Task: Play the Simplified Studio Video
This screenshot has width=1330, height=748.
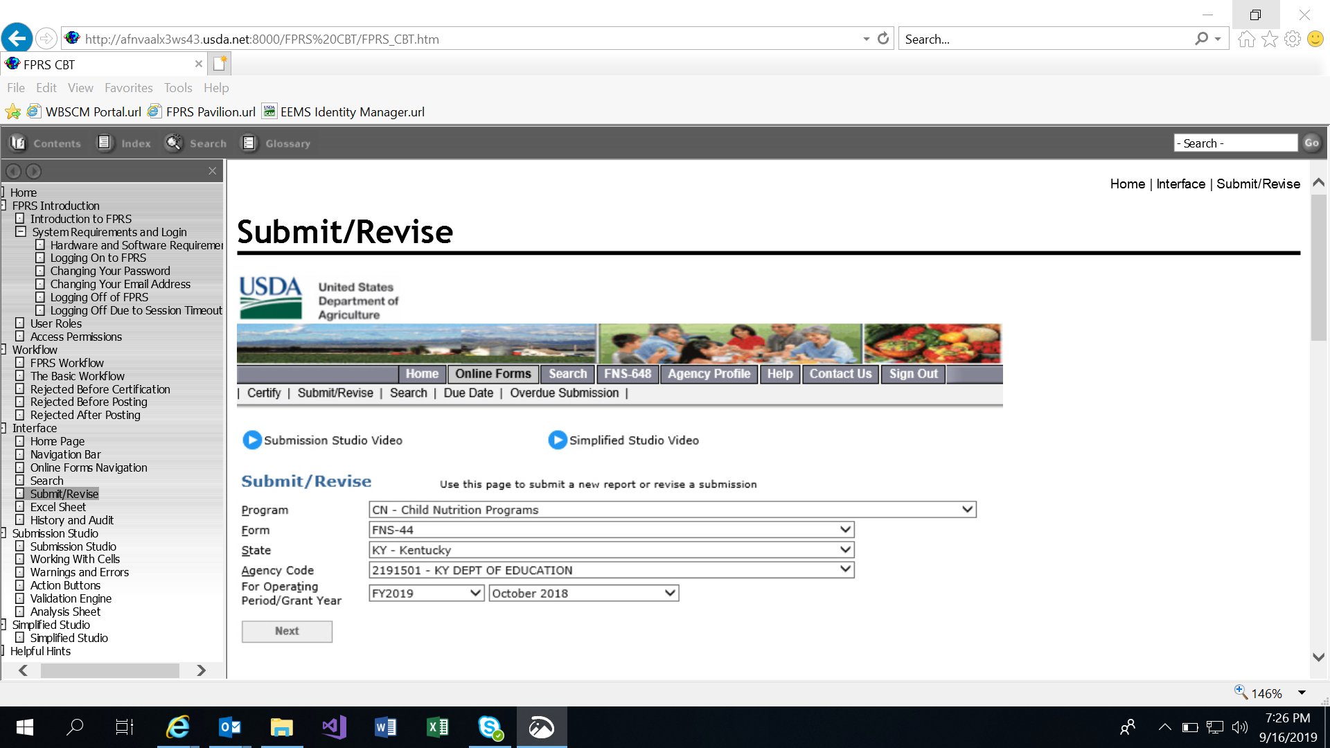Action: point(557,440)
